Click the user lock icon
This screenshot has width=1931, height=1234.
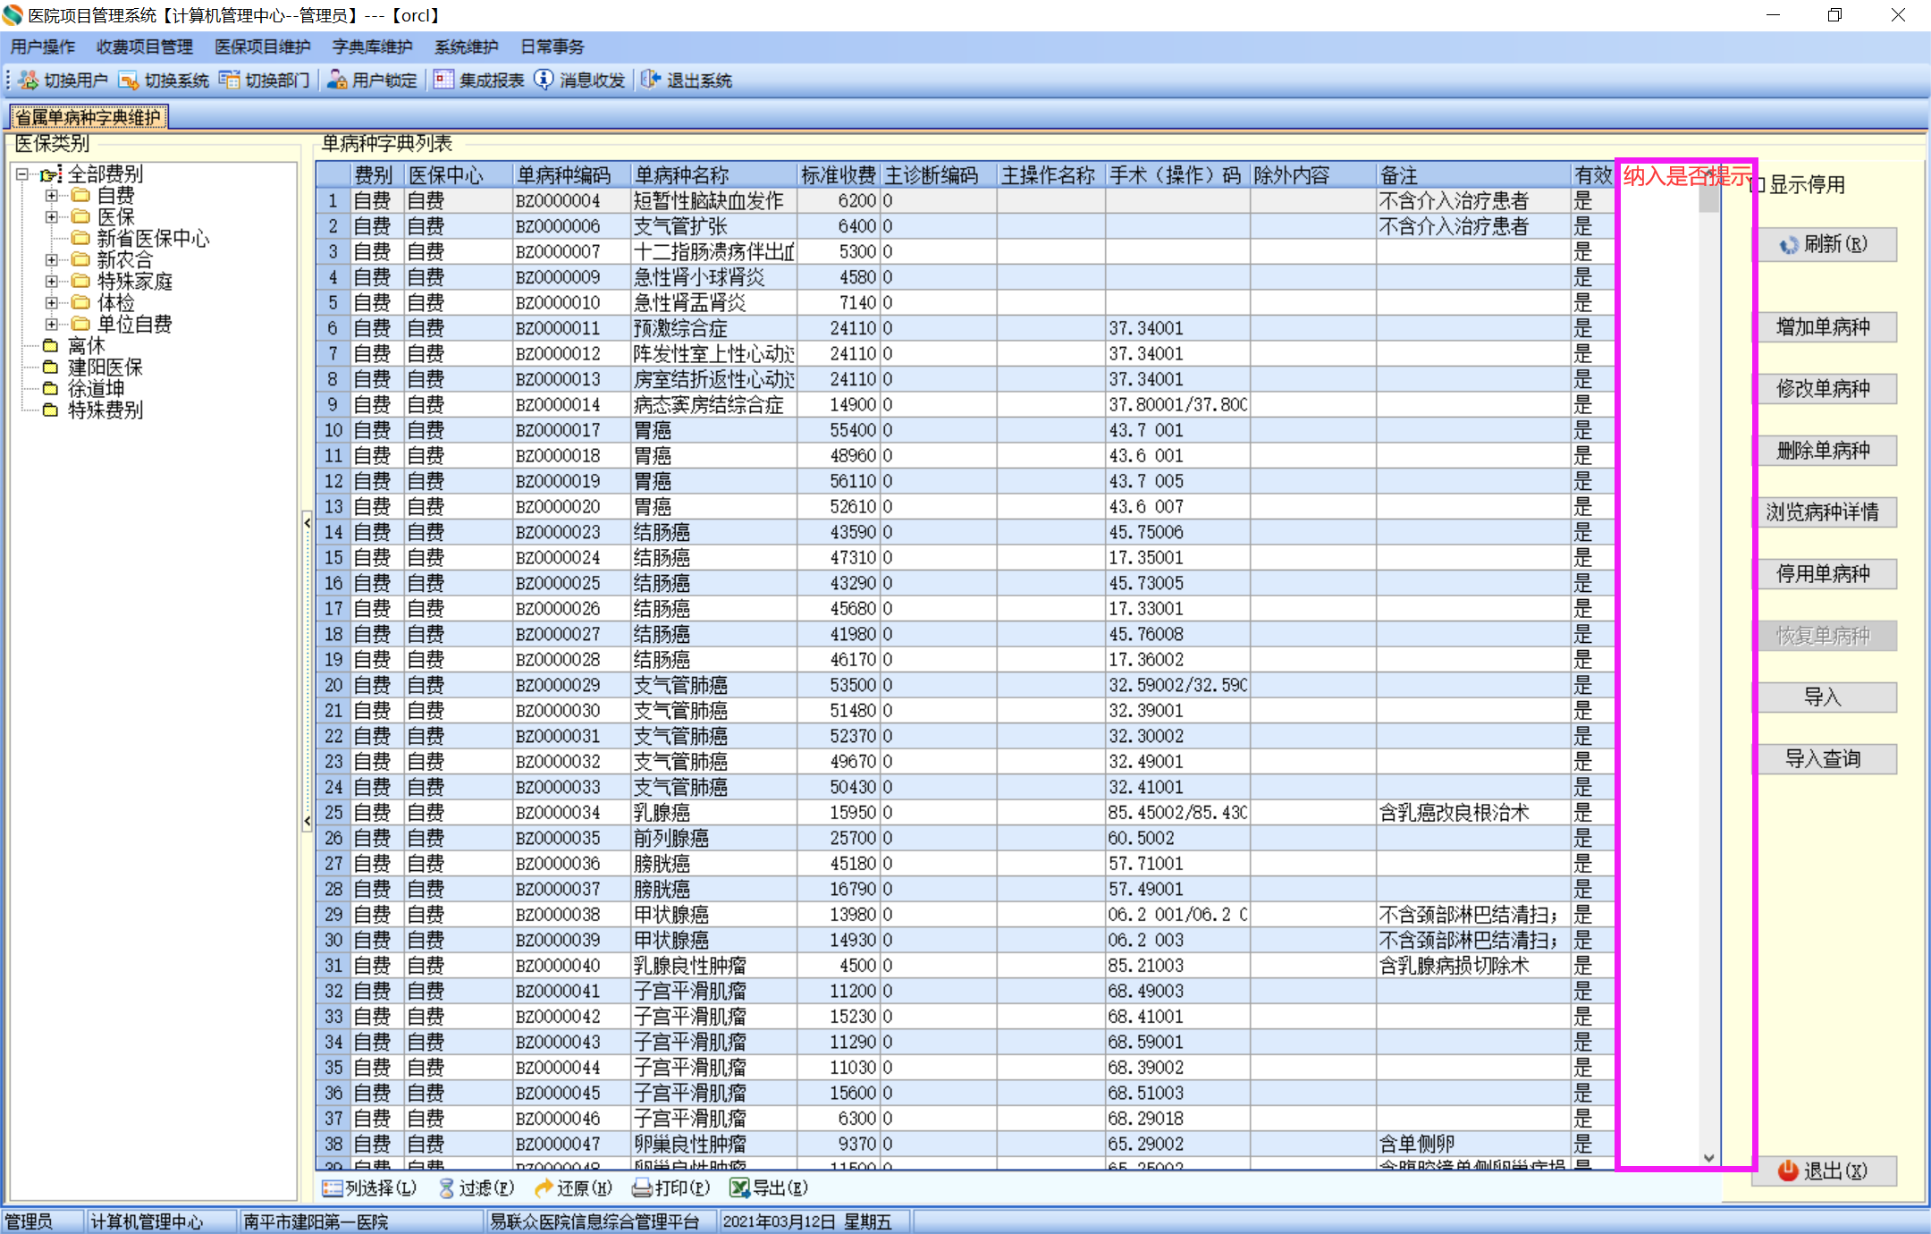337,80
